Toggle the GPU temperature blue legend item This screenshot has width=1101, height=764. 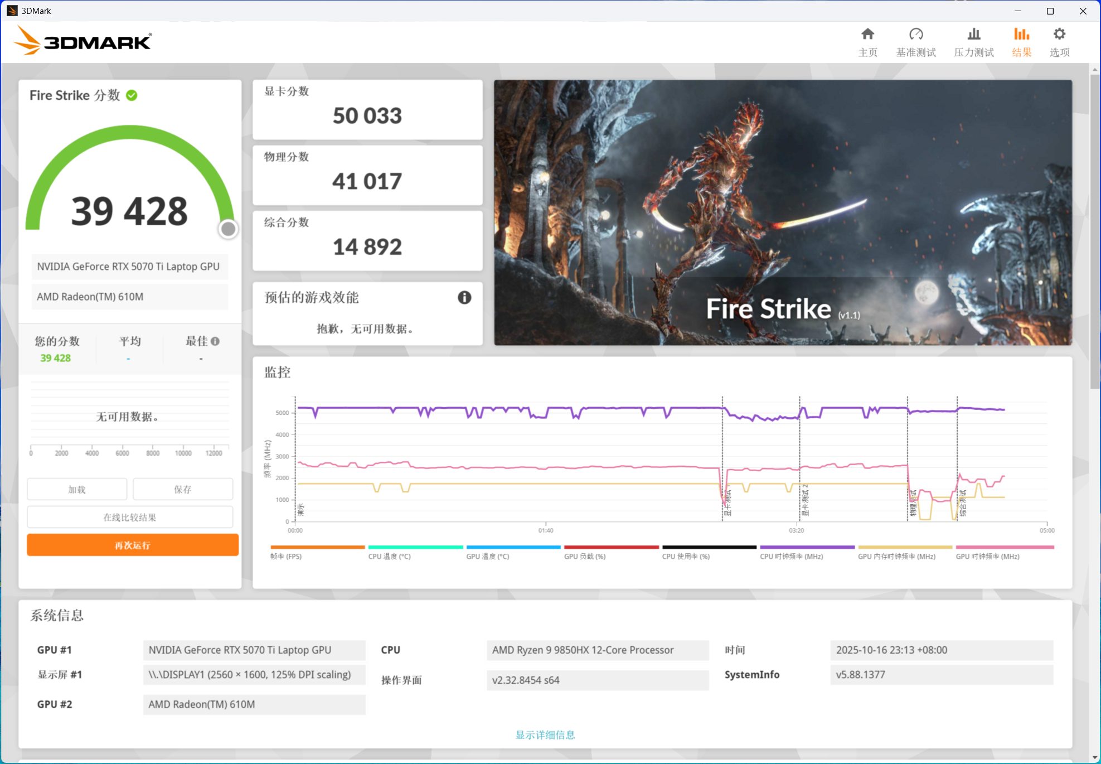click(x=487, y=556)
